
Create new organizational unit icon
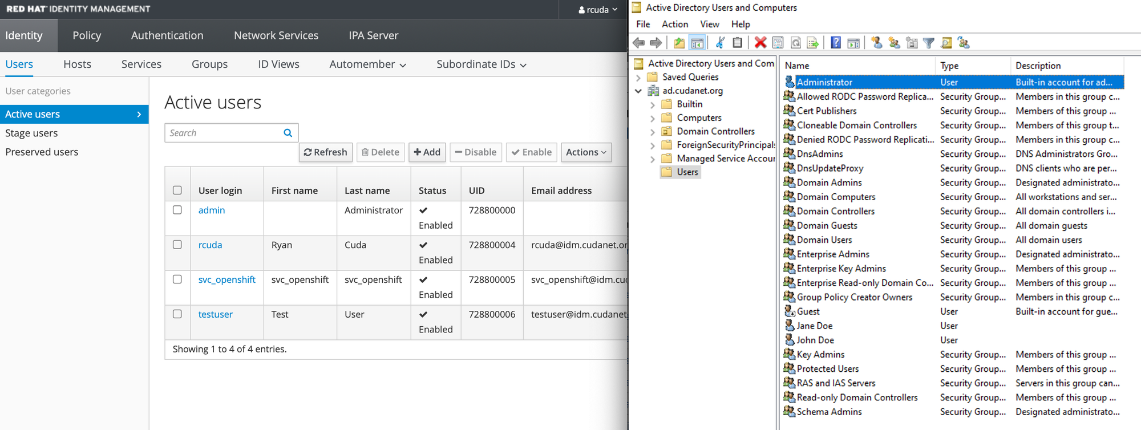tap(912, 43)
